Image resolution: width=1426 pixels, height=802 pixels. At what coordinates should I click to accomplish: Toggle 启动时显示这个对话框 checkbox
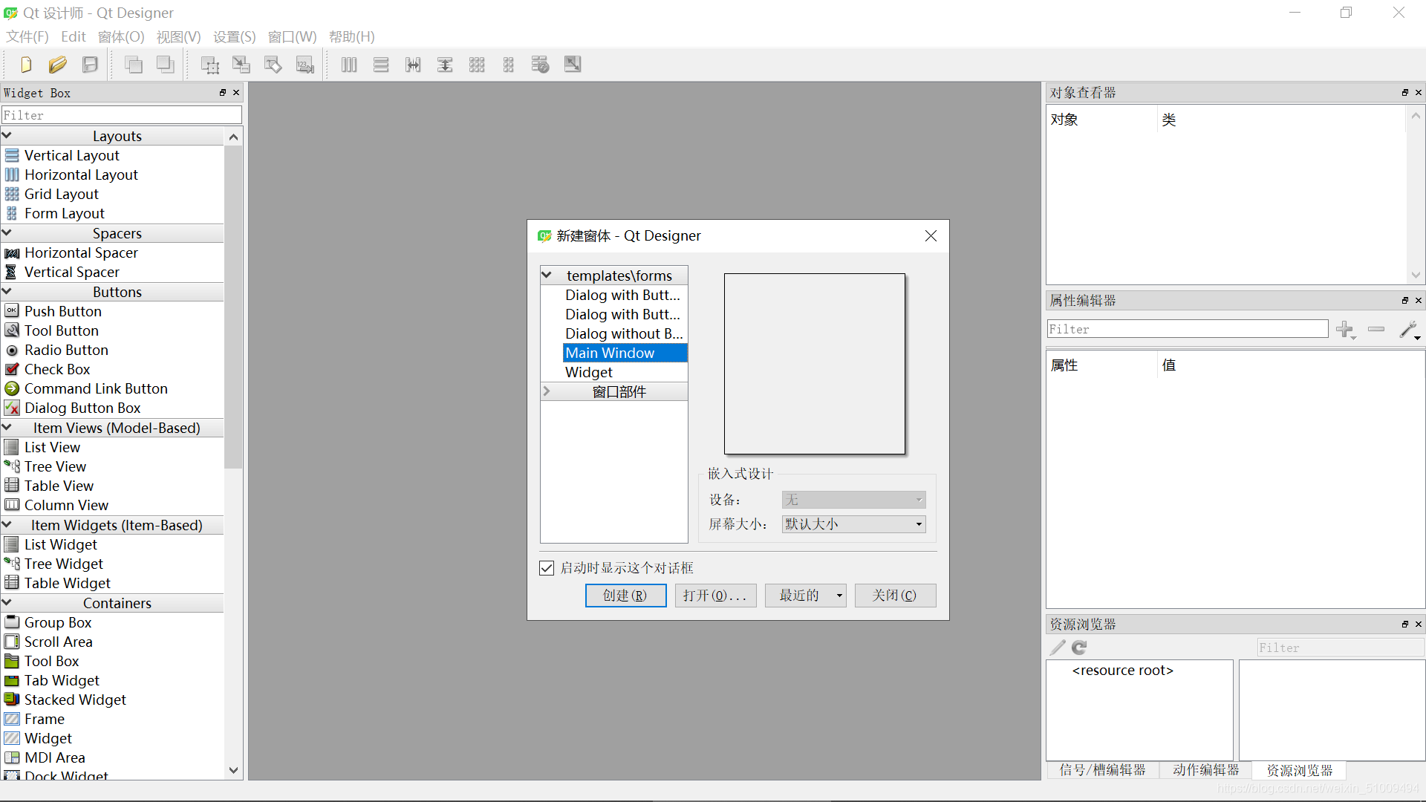547,568
